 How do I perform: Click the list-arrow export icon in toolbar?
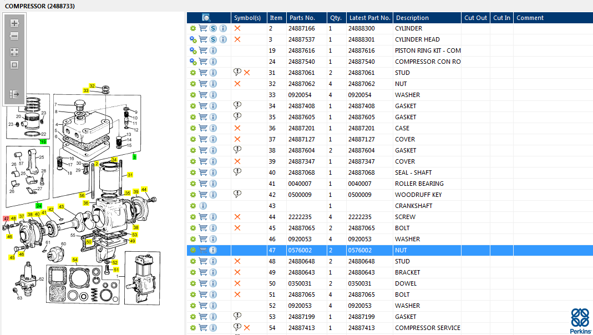[14, 94]
